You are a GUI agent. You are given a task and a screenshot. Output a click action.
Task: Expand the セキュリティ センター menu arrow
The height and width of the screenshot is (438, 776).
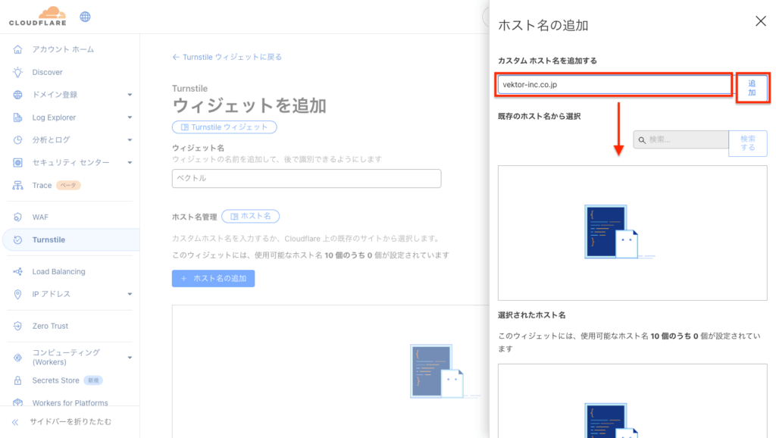(x=130, y=162)
